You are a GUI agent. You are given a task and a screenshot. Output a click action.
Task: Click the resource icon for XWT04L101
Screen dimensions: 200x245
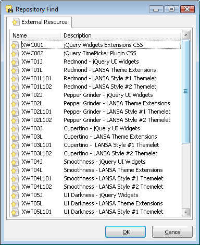pyautogui.click(x=15, y=178)
